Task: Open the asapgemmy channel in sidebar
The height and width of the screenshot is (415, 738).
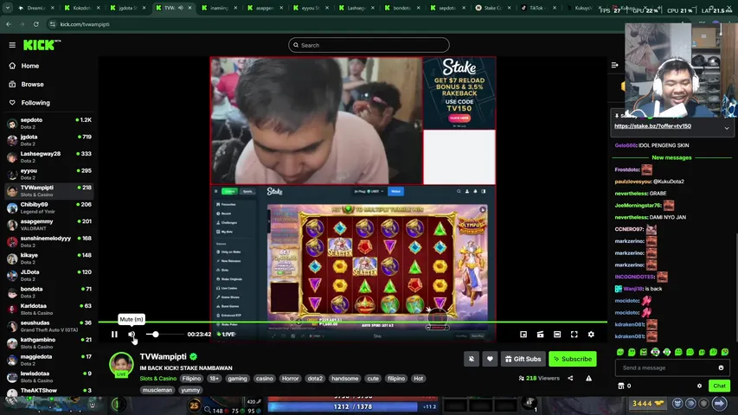Action: [48, 225]
